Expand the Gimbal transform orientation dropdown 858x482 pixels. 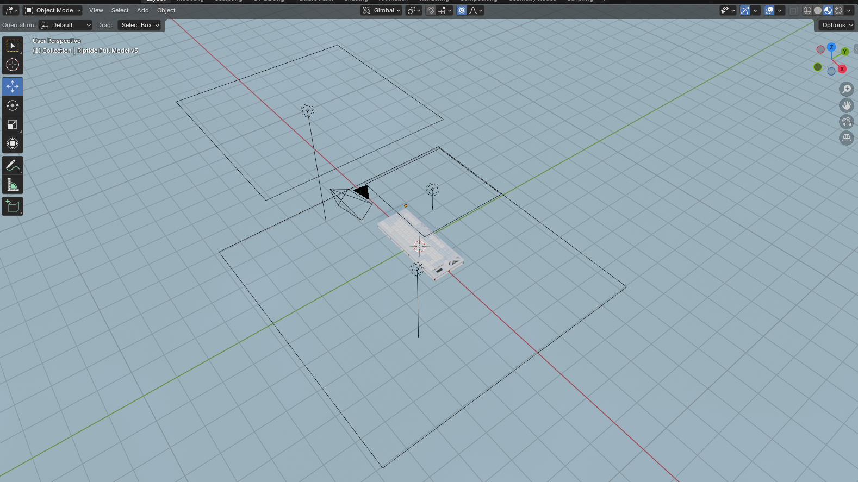click(382, 10)
